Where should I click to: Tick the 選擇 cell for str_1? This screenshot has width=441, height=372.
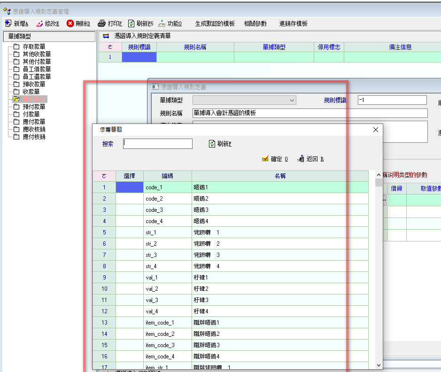129,232
